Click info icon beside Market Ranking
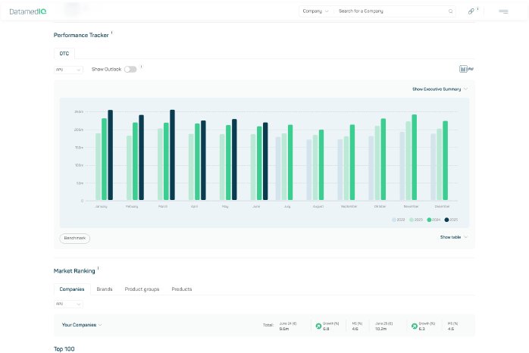 coord(99,268)
